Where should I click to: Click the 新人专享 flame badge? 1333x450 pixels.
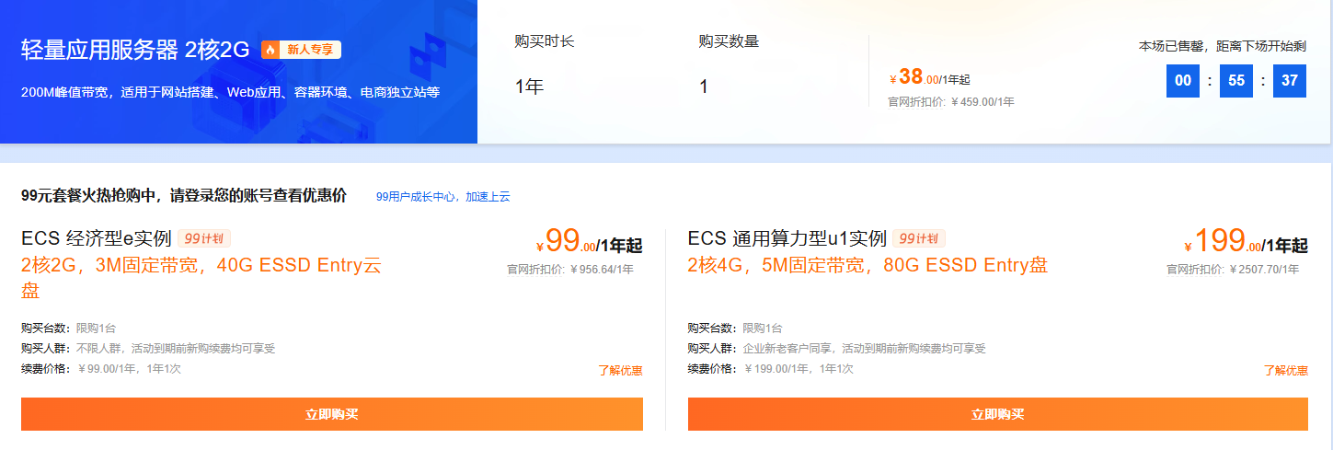coord(301,50)
